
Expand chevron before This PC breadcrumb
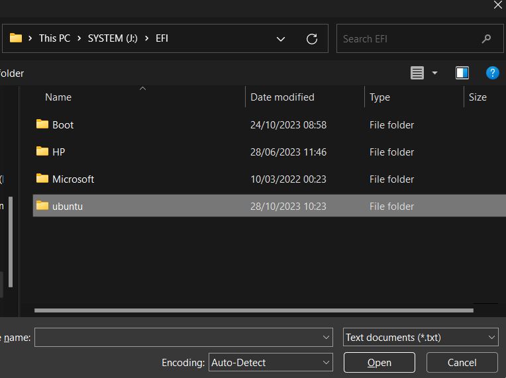tap(30, 38)
